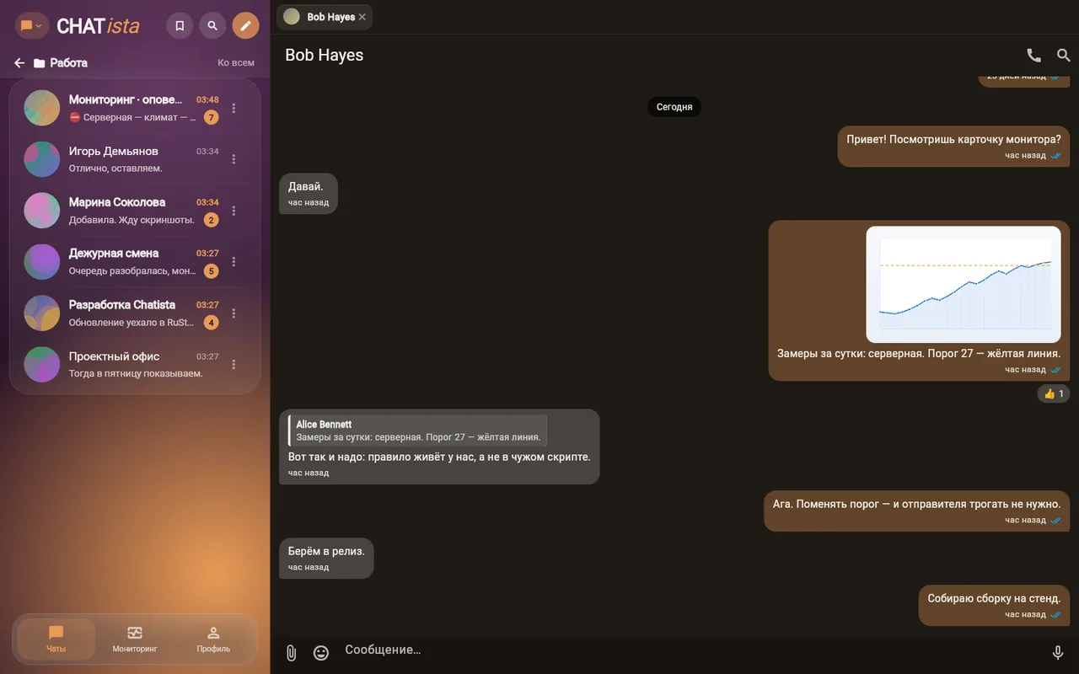This screenshot has height=674, width=1079.
Task: Click the message text Берём в релиз.
Action: click(326, 551)
